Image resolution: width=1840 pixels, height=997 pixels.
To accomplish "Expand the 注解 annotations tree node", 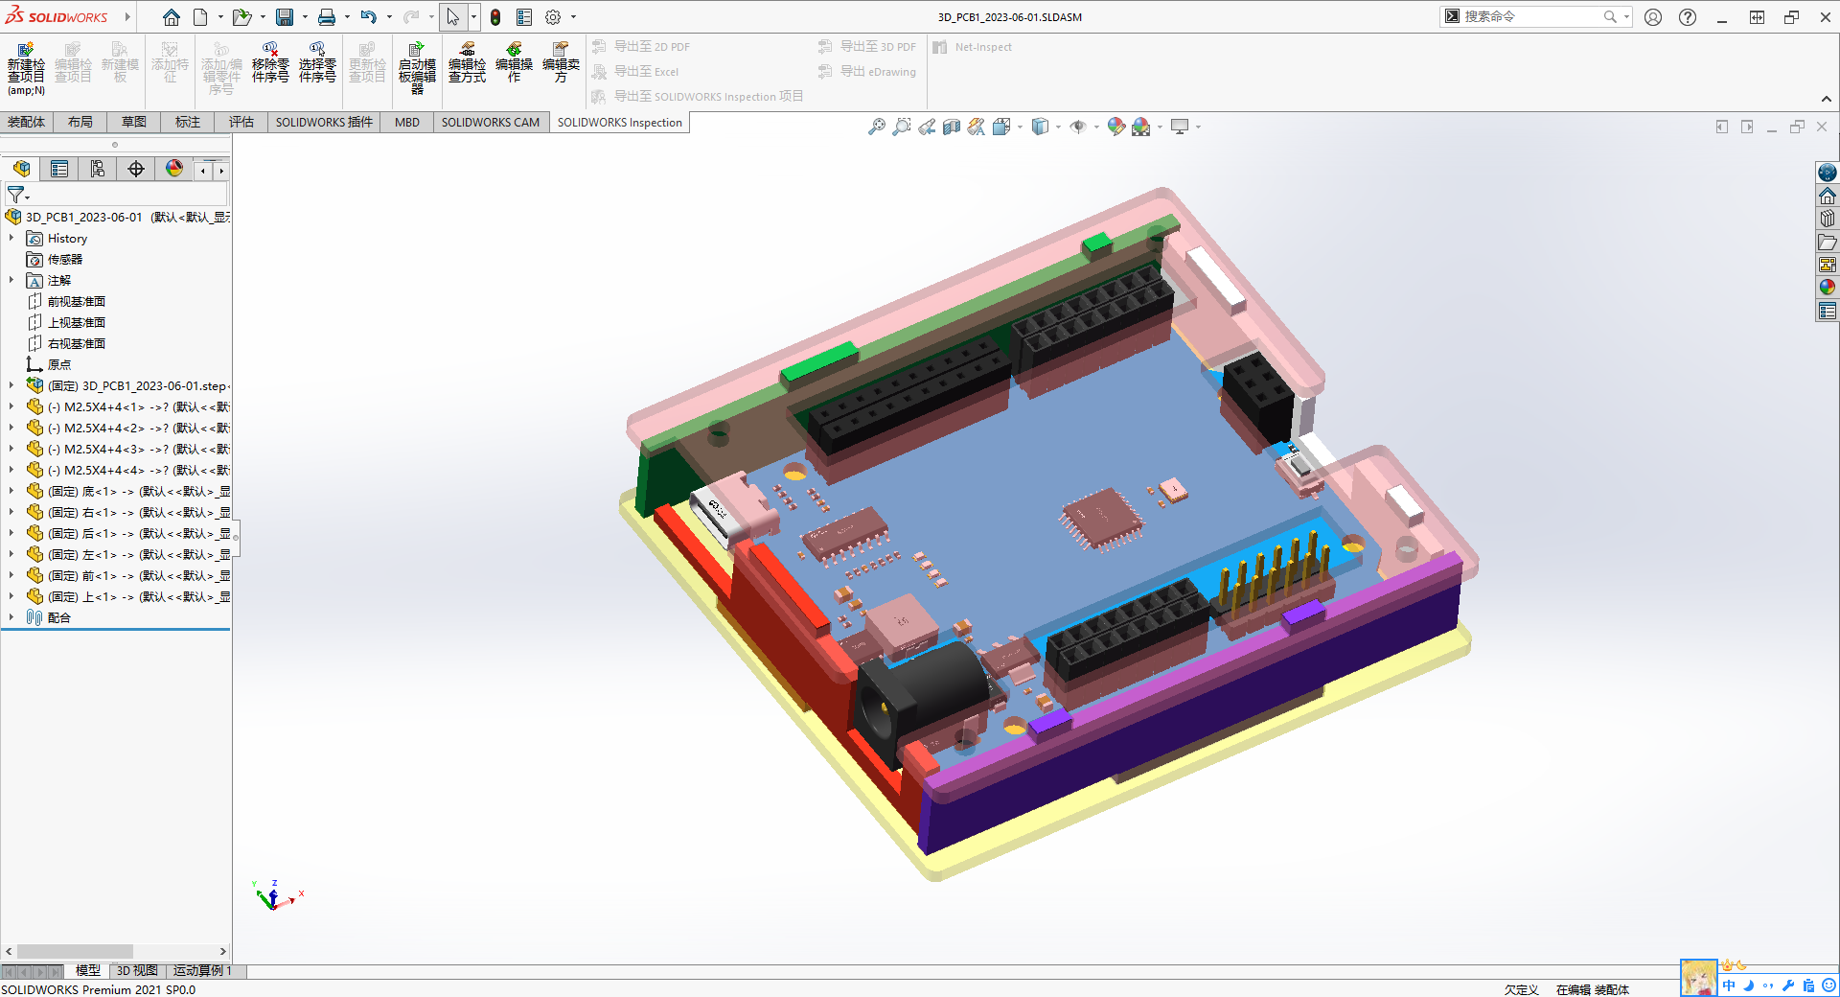I will 11,280.
